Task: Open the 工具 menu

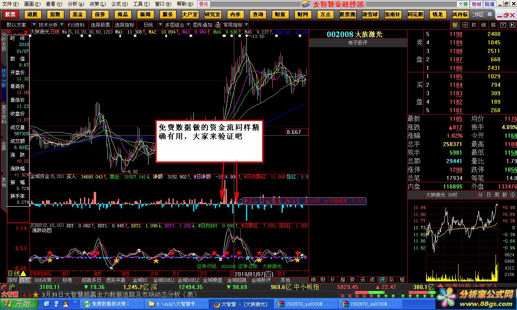Action: 141,4
